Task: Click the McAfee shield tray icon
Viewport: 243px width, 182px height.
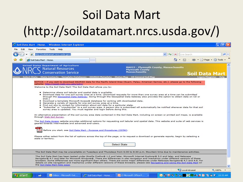Action: pos(169,175)
